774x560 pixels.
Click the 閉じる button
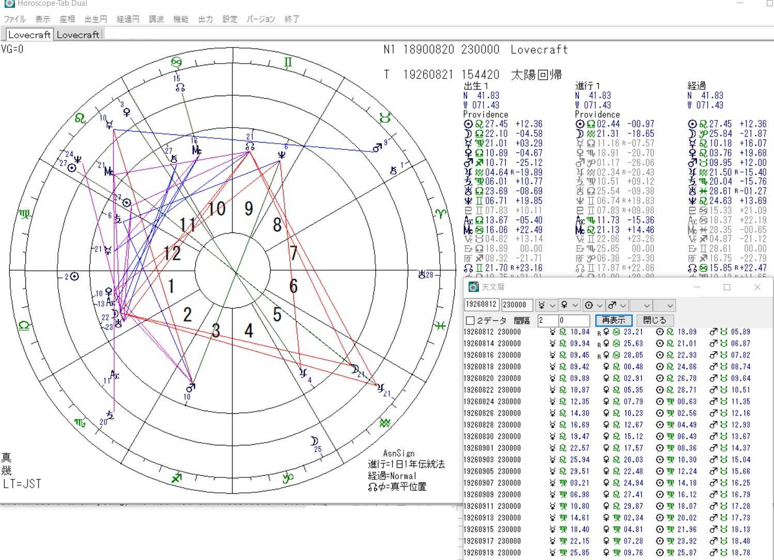[x=655, y=320]
